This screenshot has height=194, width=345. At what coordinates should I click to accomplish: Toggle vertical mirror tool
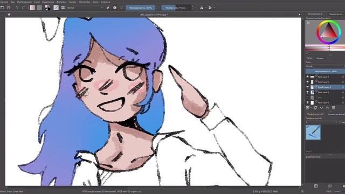(x=210, y=8)
